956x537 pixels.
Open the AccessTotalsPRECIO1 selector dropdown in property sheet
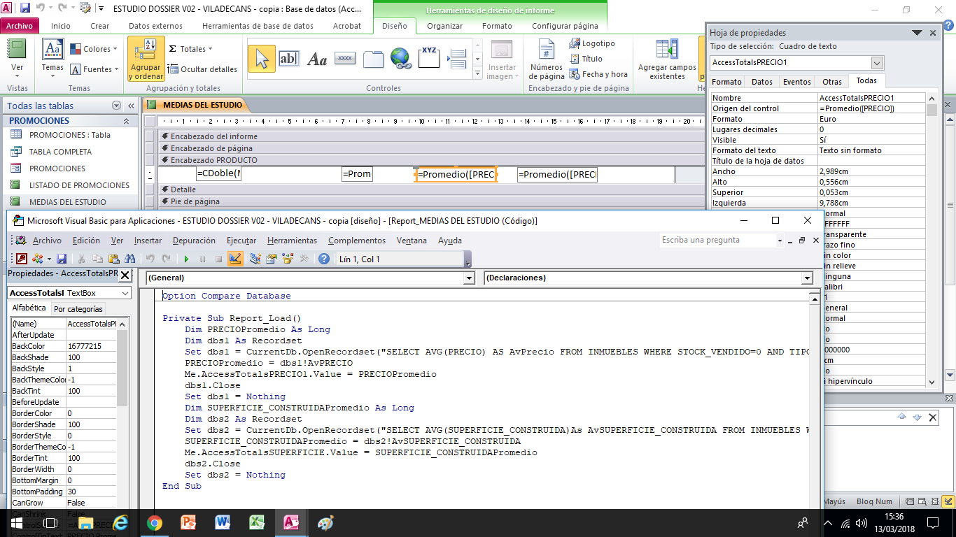coord(877,63)
